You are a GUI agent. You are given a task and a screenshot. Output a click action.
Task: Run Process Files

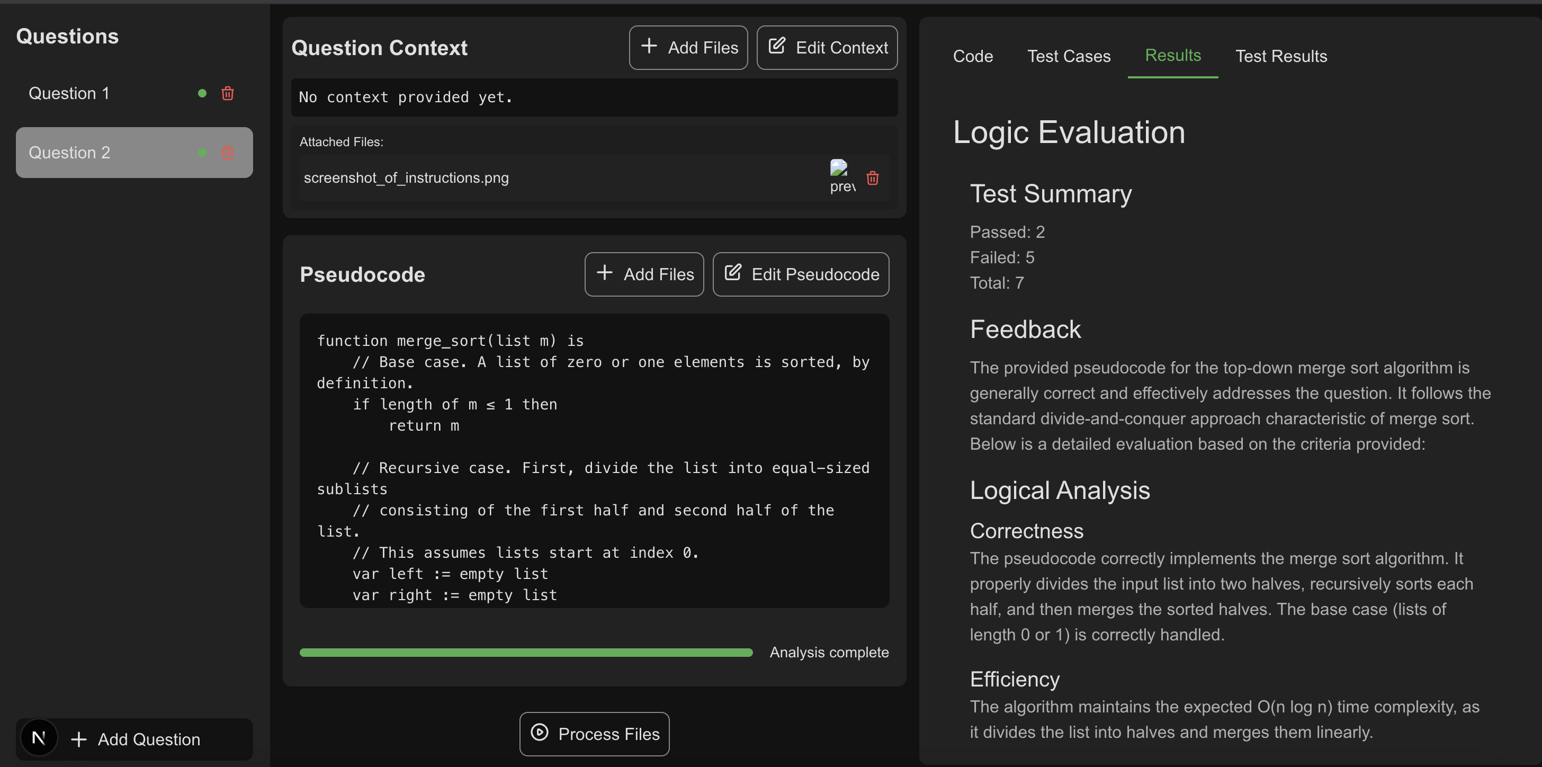594,734
